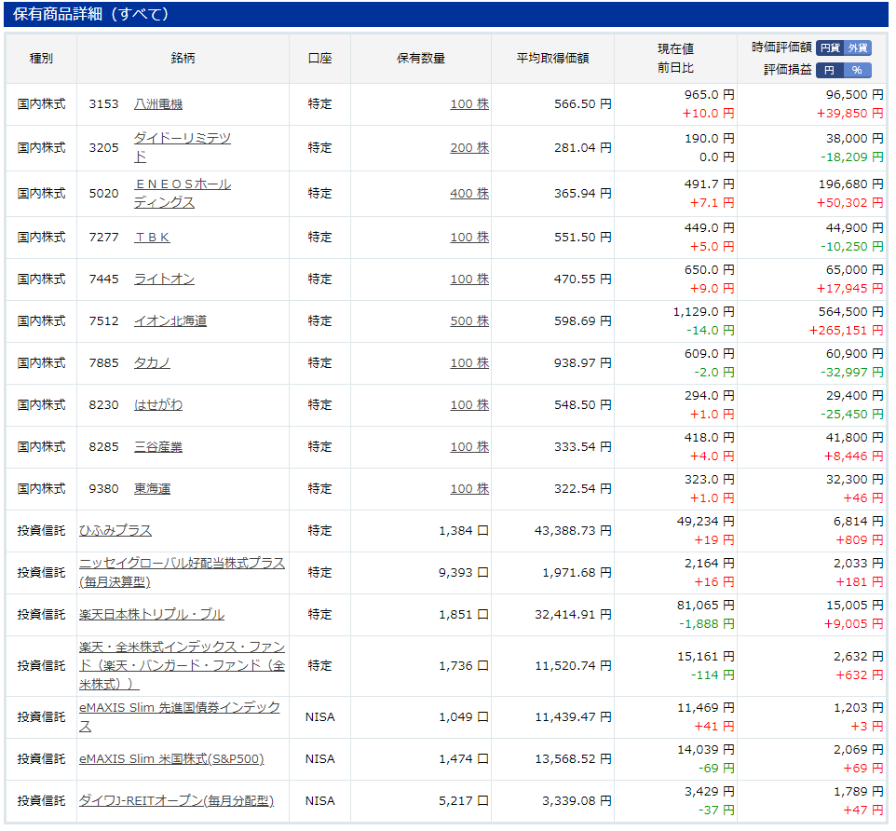Viewport: 896px width, 831px height.
Task: Click NISA account cell for ダイワJ-REITオープン
Action: tap(320, 800)
